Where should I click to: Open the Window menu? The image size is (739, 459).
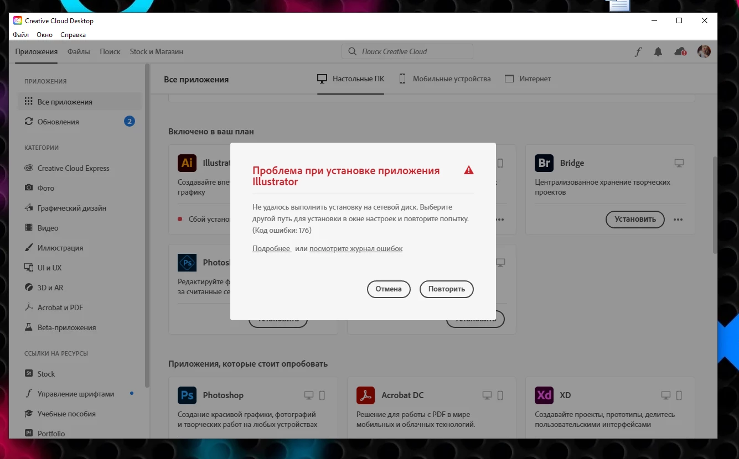tap(44, 34)
